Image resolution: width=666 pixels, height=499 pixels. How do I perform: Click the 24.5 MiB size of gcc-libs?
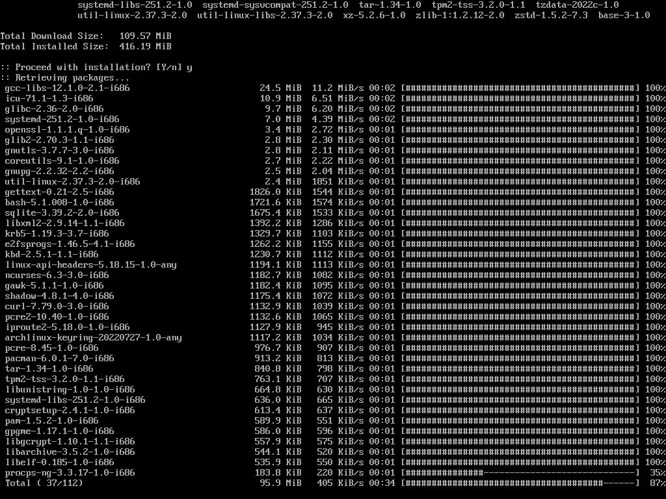click(280, 88)
